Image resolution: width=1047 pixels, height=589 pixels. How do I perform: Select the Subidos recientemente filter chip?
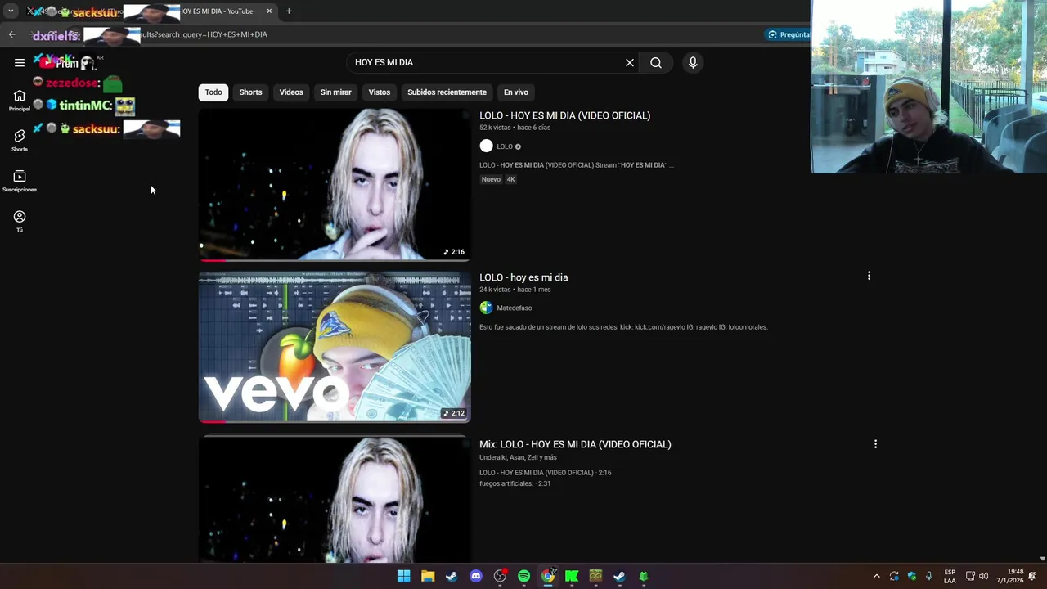447,92
